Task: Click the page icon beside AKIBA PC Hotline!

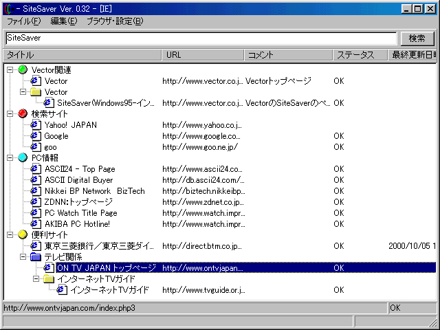Action: 36,224
